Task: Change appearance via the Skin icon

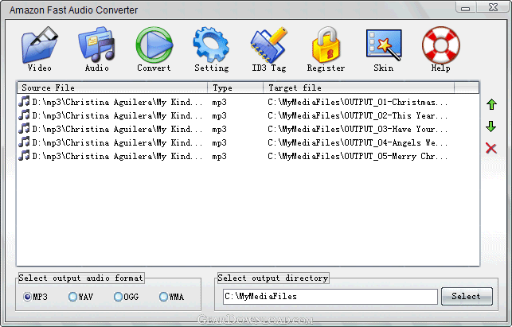Action: 384,45
